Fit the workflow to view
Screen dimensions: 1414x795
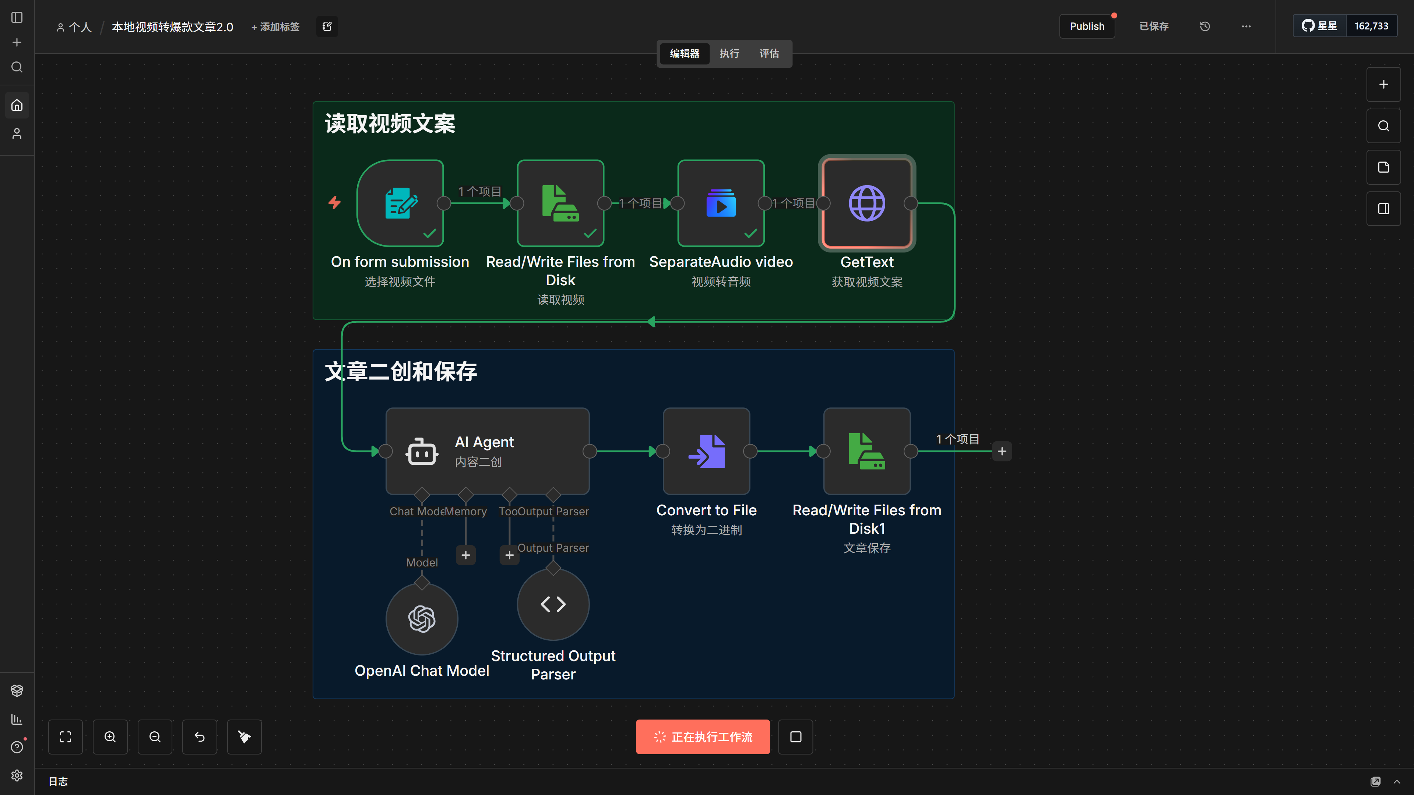65,737
